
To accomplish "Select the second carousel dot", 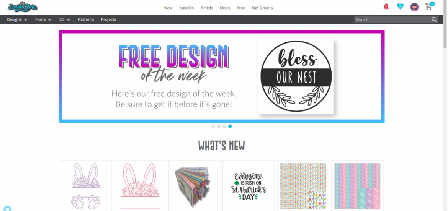I will pyautogui.click(x=219, y=126).
